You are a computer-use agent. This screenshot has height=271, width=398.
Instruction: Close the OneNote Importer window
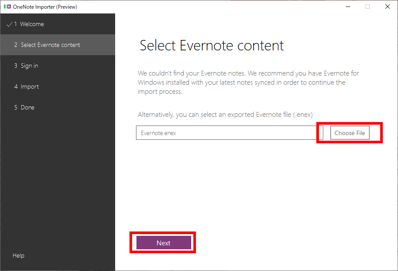pos(387,7)
